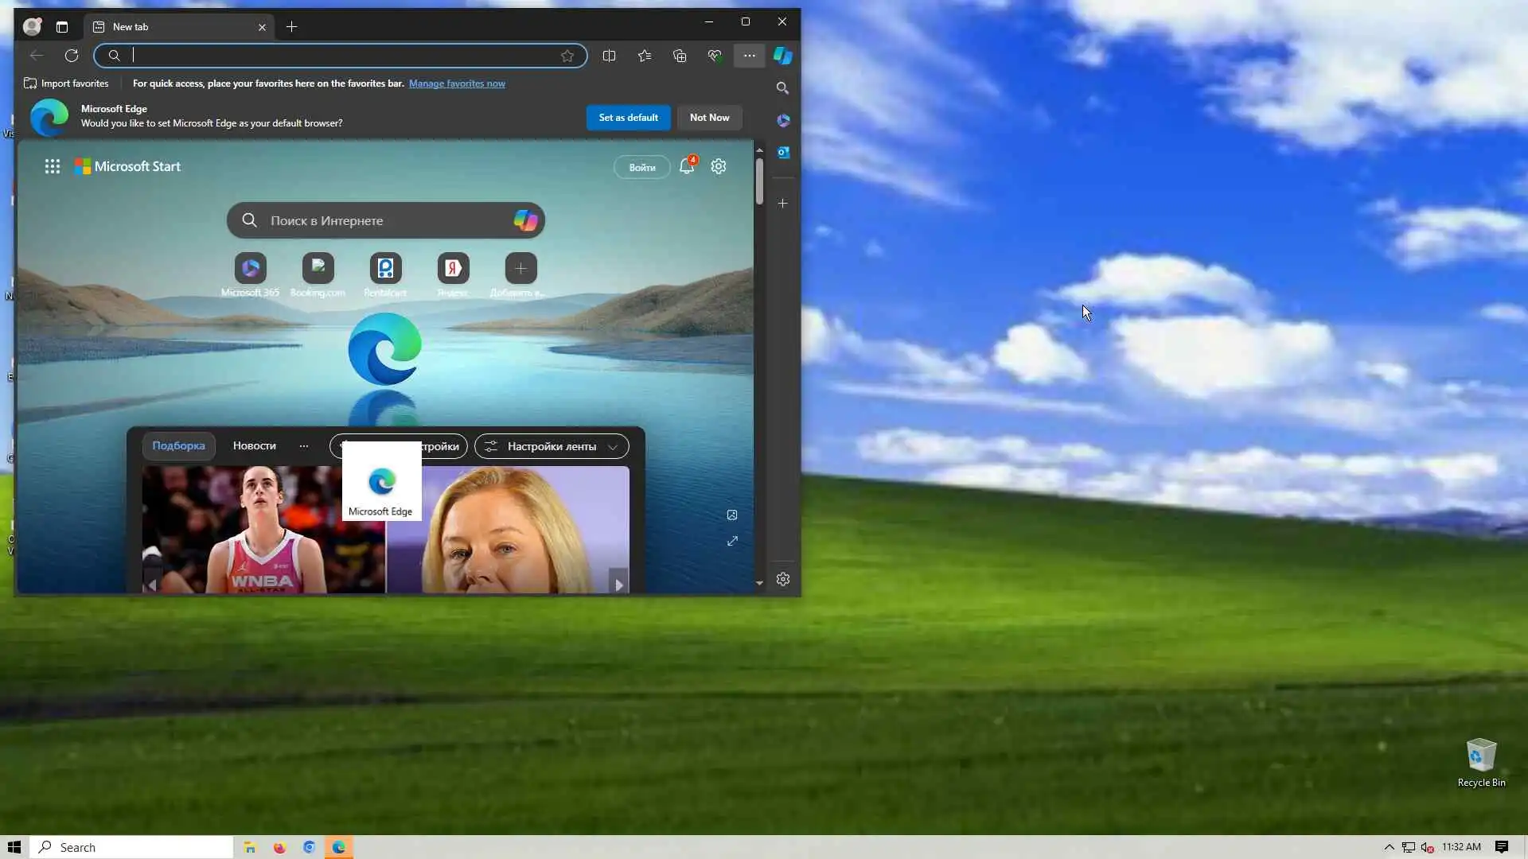The width and height of the screenshot is (1528, 859).
Task: Click the Set as default button
Action: tap(628, 118)
